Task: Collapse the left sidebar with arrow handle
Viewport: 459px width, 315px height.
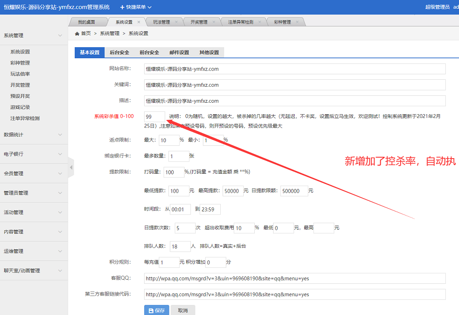Action: pyautogui.click(x=71, y=168)
